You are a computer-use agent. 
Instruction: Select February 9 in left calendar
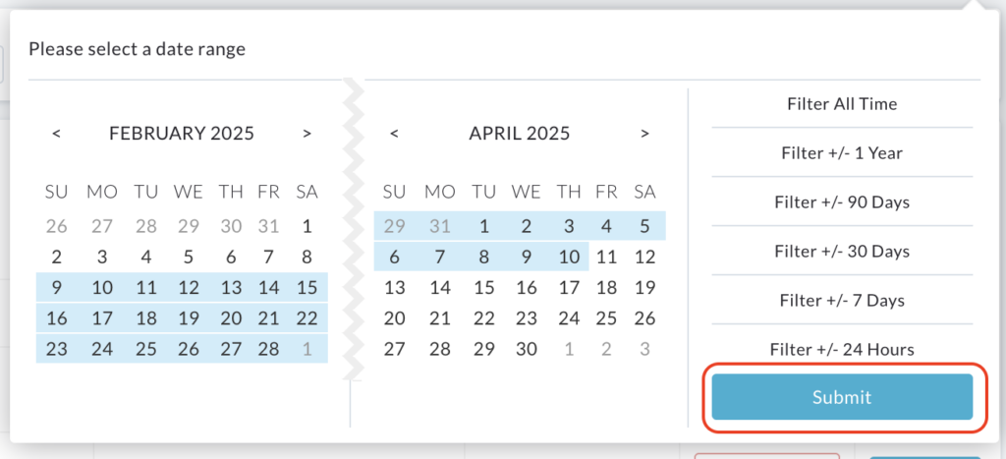[56, 288]
